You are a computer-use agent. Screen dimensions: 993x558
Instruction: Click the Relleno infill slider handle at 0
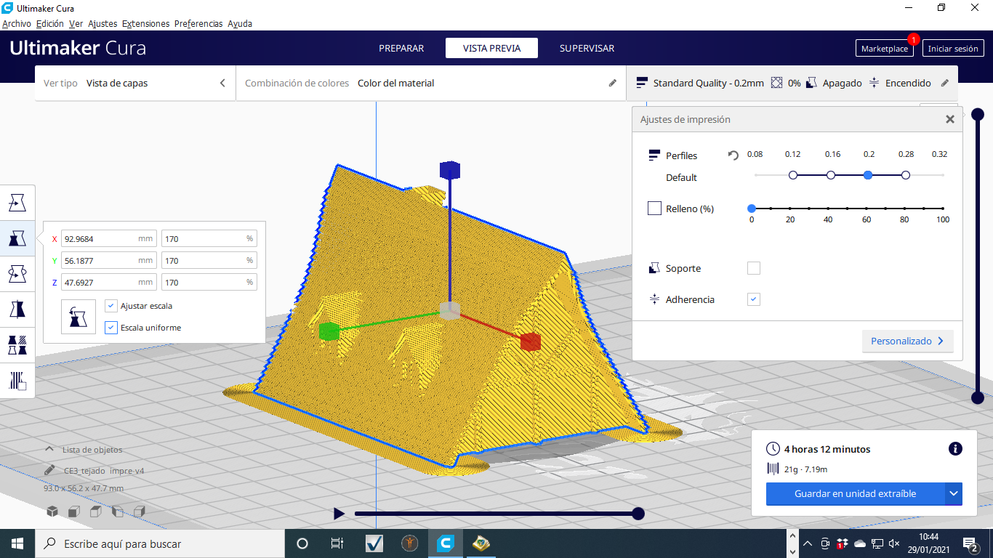[x=752, y=209]
